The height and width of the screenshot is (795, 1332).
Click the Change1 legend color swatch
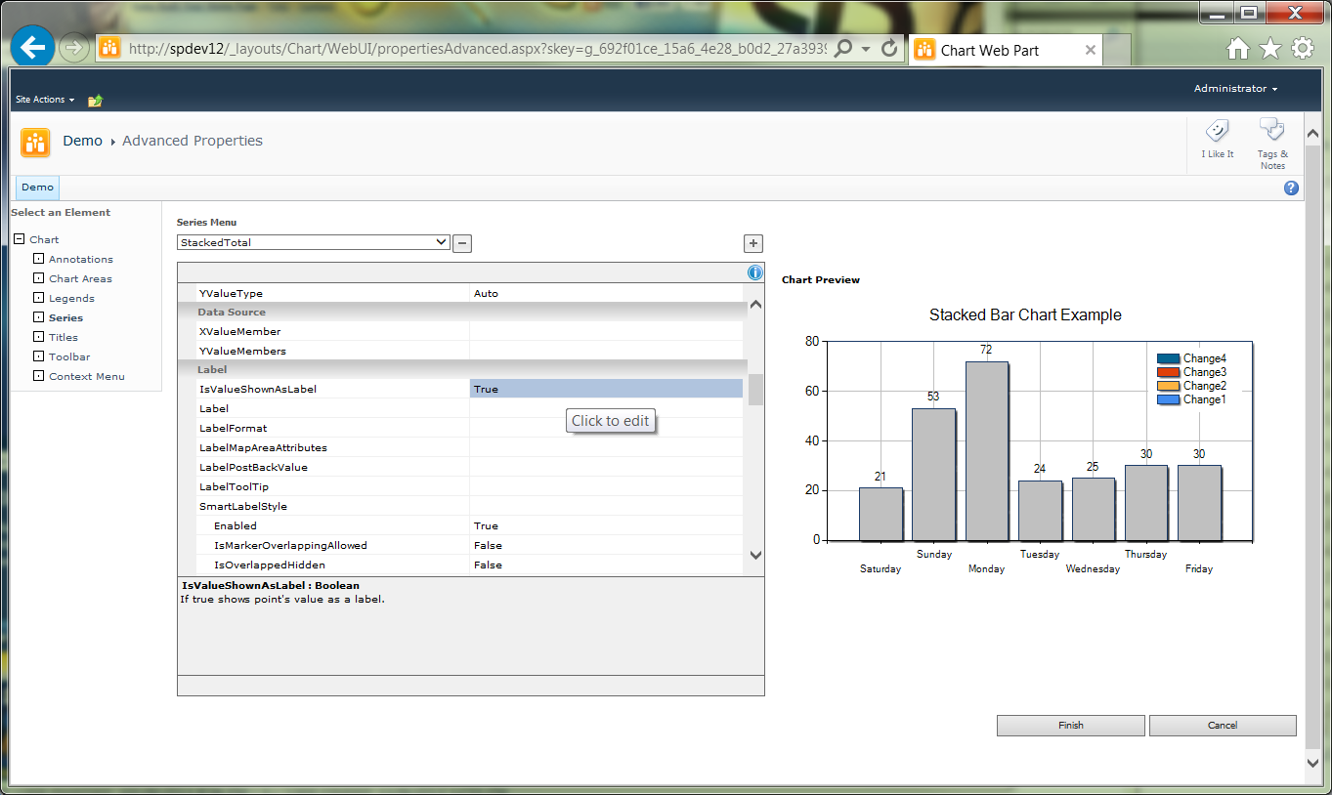[x=1168, y=399]
